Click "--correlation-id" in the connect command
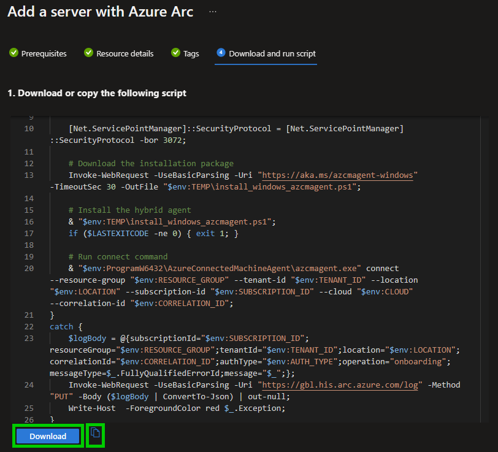 [87, 304]
